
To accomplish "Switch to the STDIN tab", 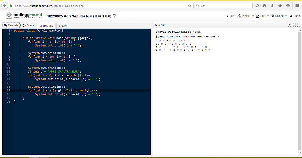I will click(x=63, y=26).
